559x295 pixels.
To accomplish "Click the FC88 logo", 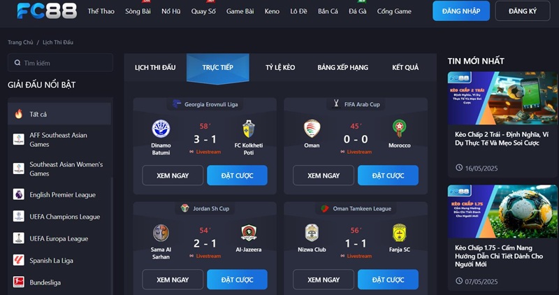I will 47,10.
